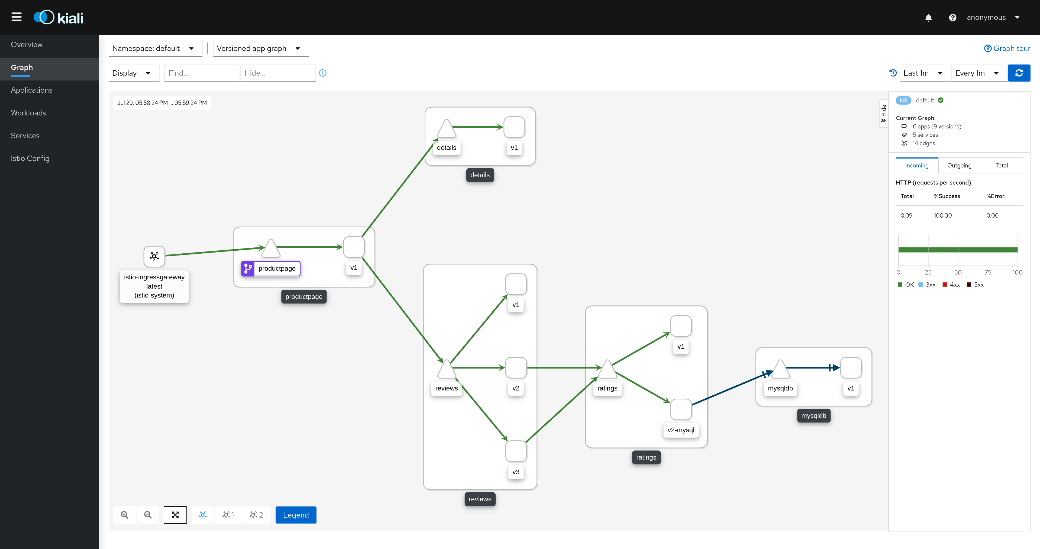The width and height of the screenshot is (1040, 549).
Task: Switch to the Outgoing tab
Action: tap(959, 166)
